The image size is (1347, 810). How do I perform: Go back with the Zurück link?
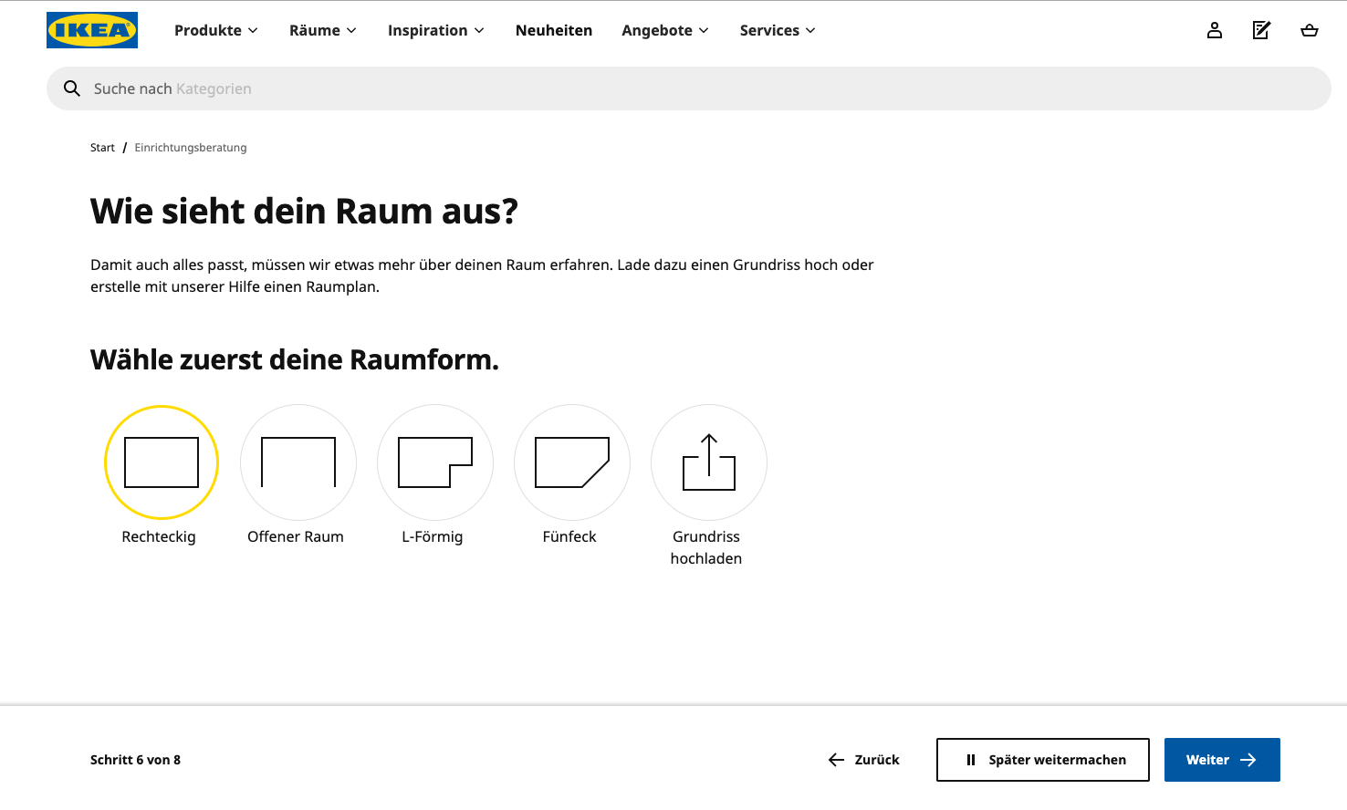coord(863,760)
